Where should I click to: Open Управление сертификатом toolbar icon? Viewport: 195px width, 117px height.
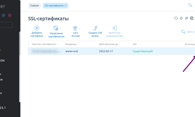click(x=56, y=28)
